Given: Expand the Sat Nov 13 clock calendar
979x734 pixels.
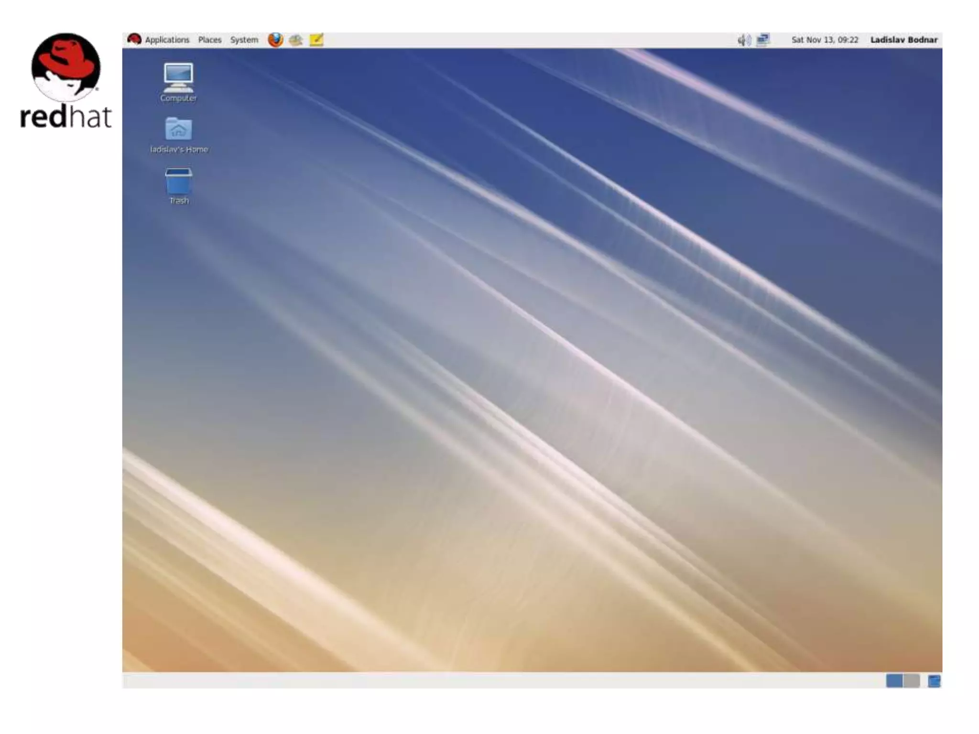Looking at the screenshot, I should (x=825, y=40).
